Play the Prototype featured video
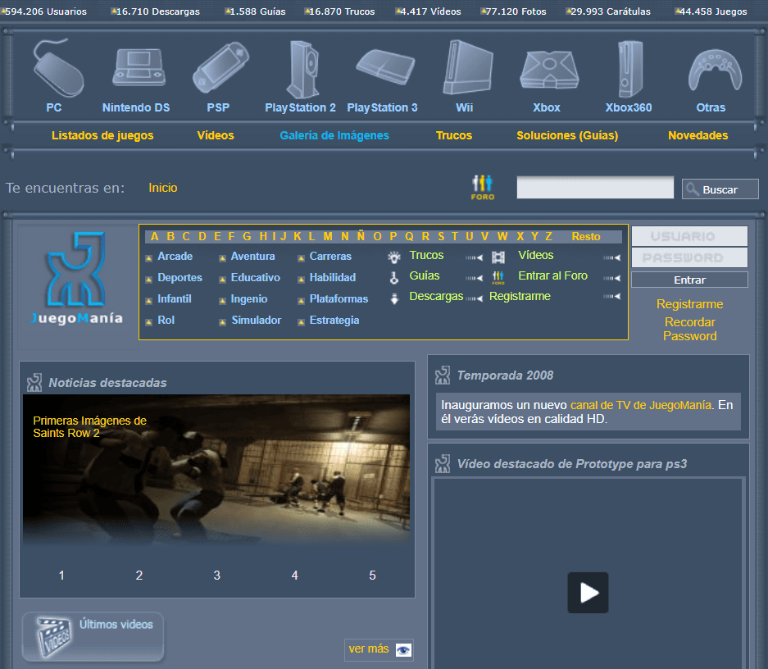Screen dimensions: 768x669 click(588, 593)
